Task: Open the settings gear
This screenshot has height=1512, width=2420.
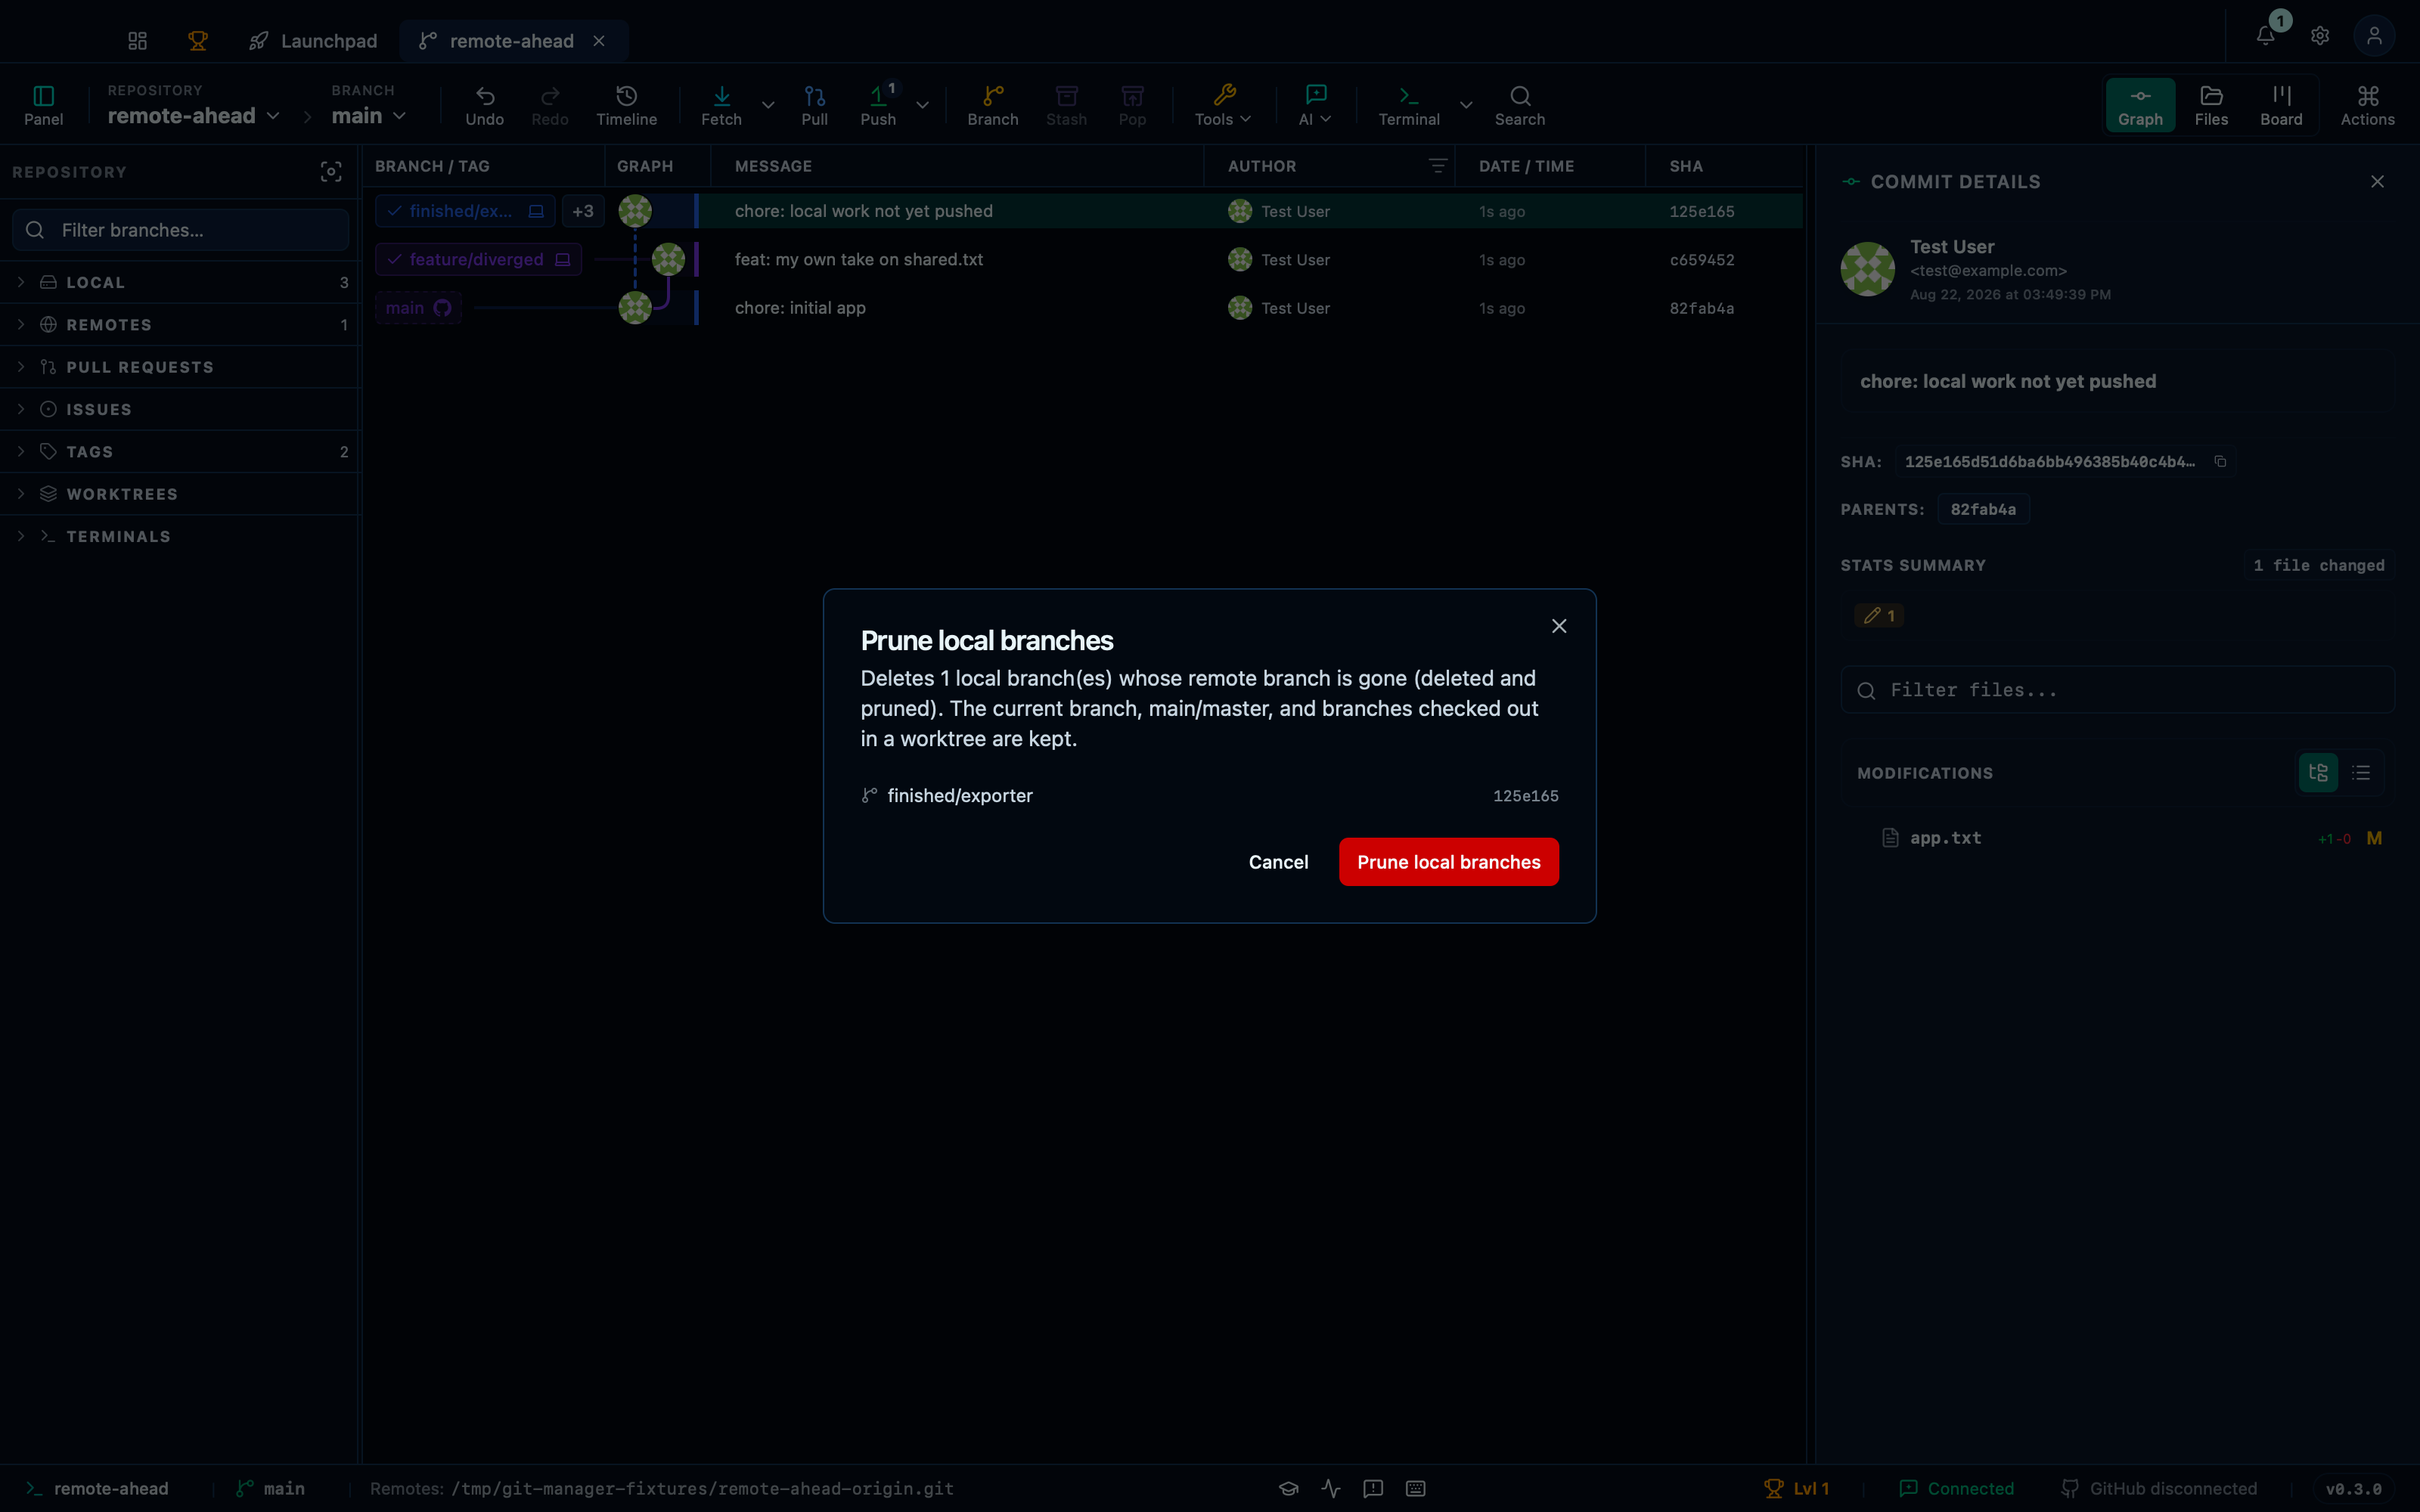Action: (x=2320, y=36)
